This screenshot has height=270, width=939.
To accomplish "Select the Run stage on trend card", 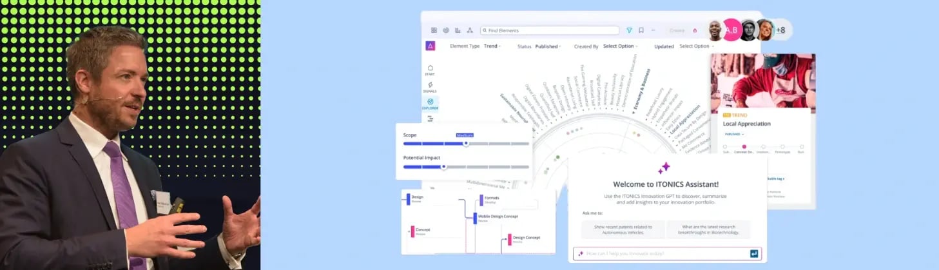I will [801, 147].
